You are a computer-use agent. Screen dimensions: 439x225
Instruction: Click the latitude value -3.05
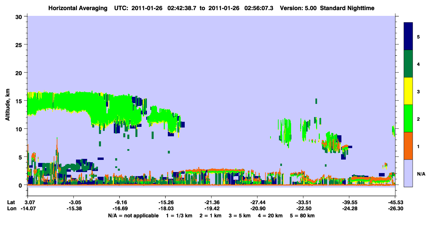click(x=73, y=202)
